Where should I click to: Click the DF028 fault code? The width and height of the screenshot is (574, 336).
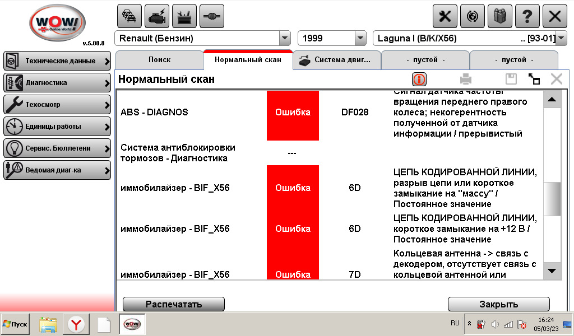(355, 112)
